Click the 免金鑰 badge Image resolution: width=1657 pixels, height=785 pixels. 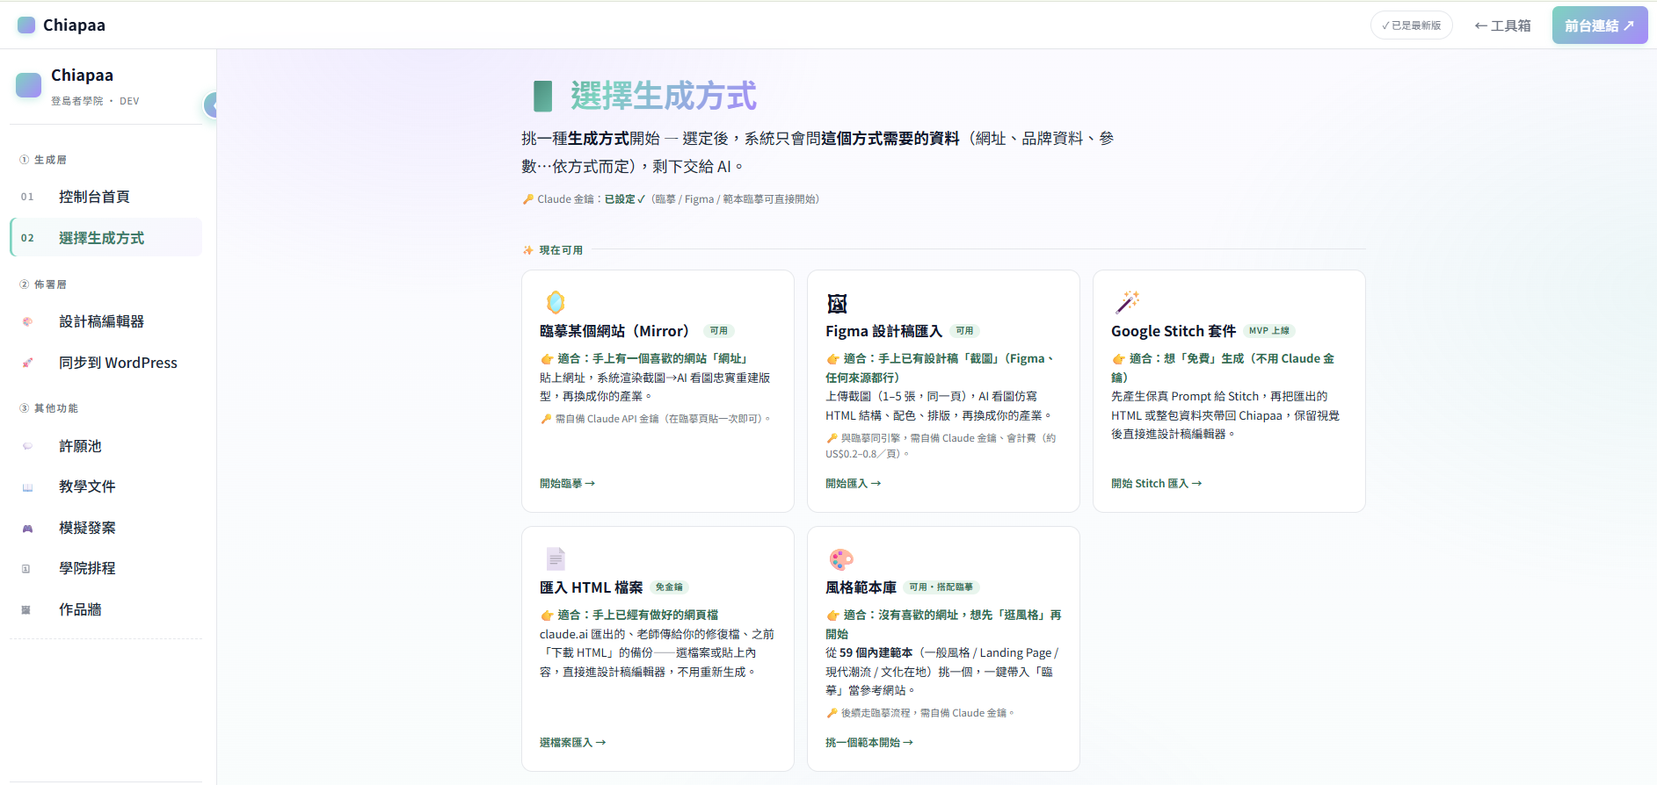point(669,587)
